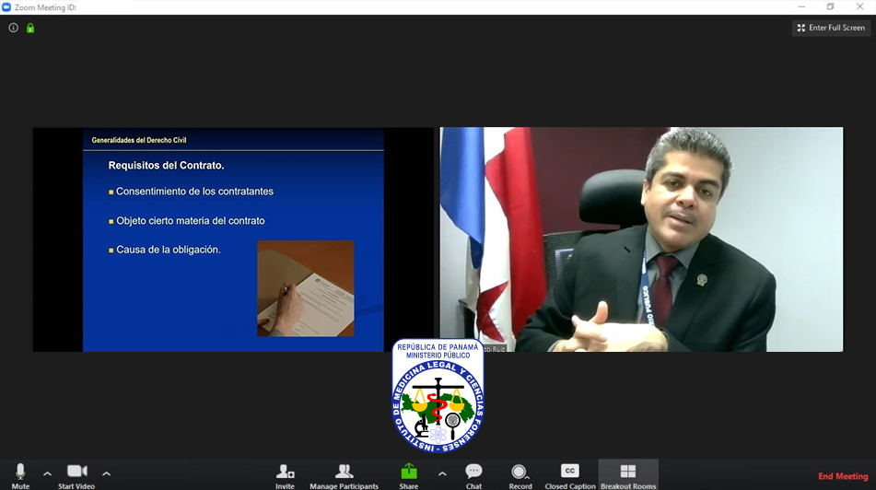Click 'Requisitos del Contrato.' slide heading
This screenshot has width=876, height=490.
(166, 166)
